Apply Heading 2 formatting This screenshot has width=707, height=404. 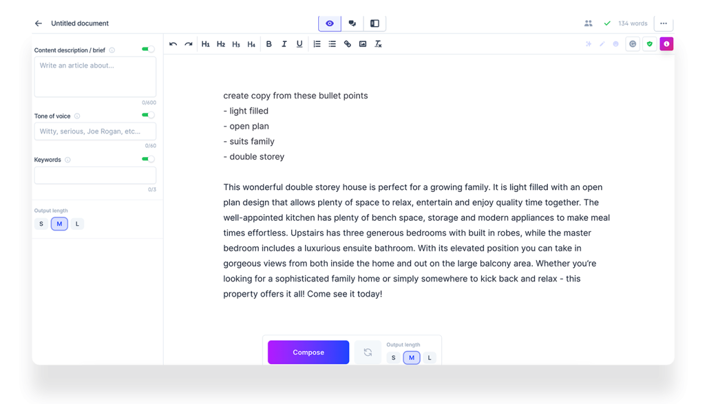pos(221,44)
